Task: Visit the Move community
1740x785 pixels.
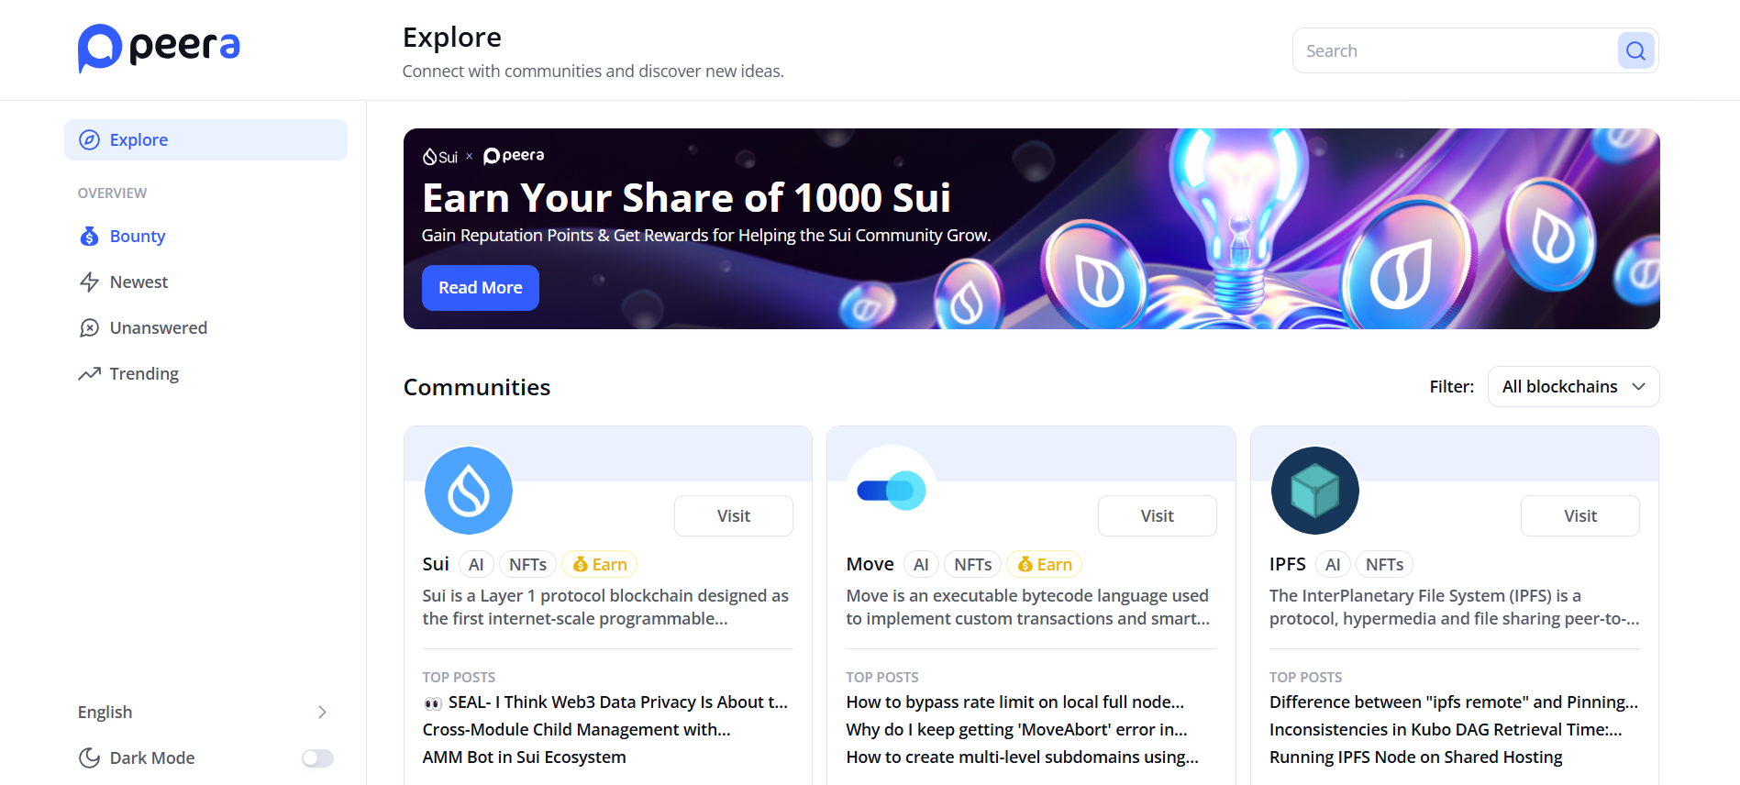Action: tap(1157, 516)
